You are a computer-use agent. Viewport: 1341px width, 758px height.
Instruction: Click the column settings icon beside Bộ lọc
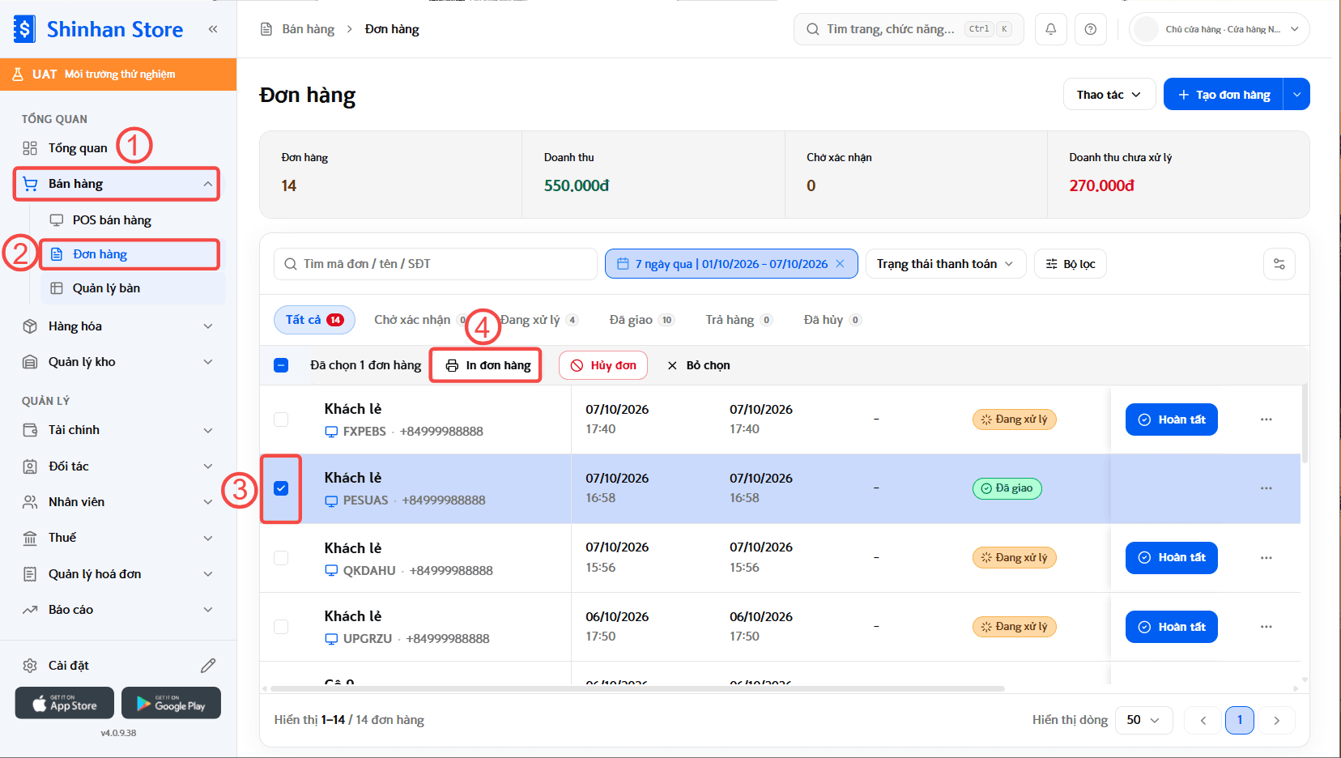pyautogui.click(x=1279, y=264)
